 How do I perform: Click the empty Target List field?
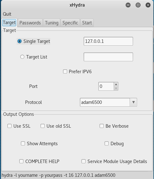click(108, 57)
